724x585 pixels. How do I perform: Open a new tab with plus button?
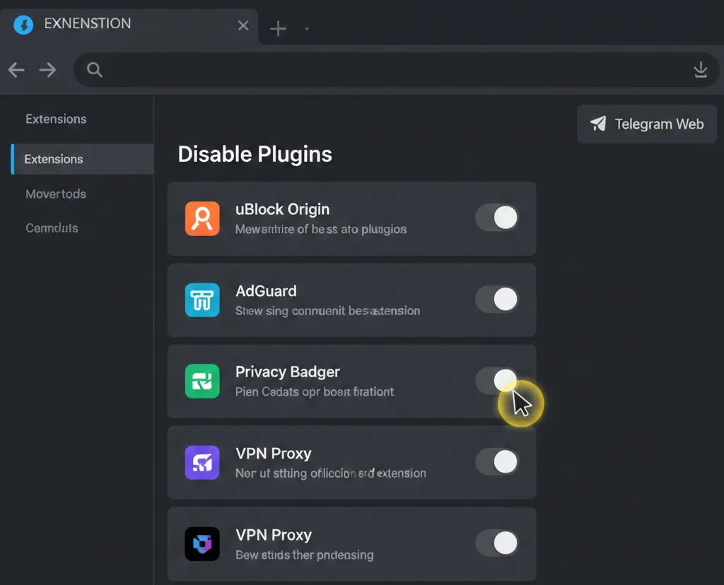[x=278, y=28]
